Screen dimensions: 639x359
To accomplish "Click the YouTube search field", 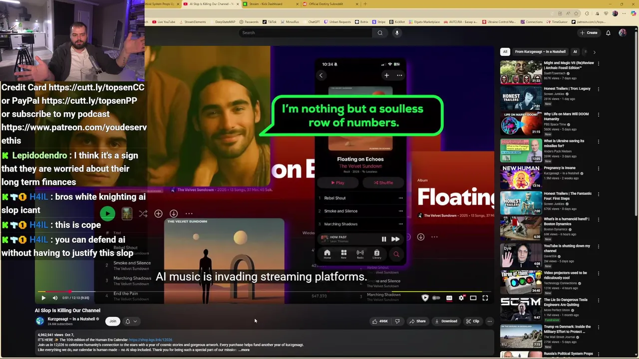I will [306, 33].
